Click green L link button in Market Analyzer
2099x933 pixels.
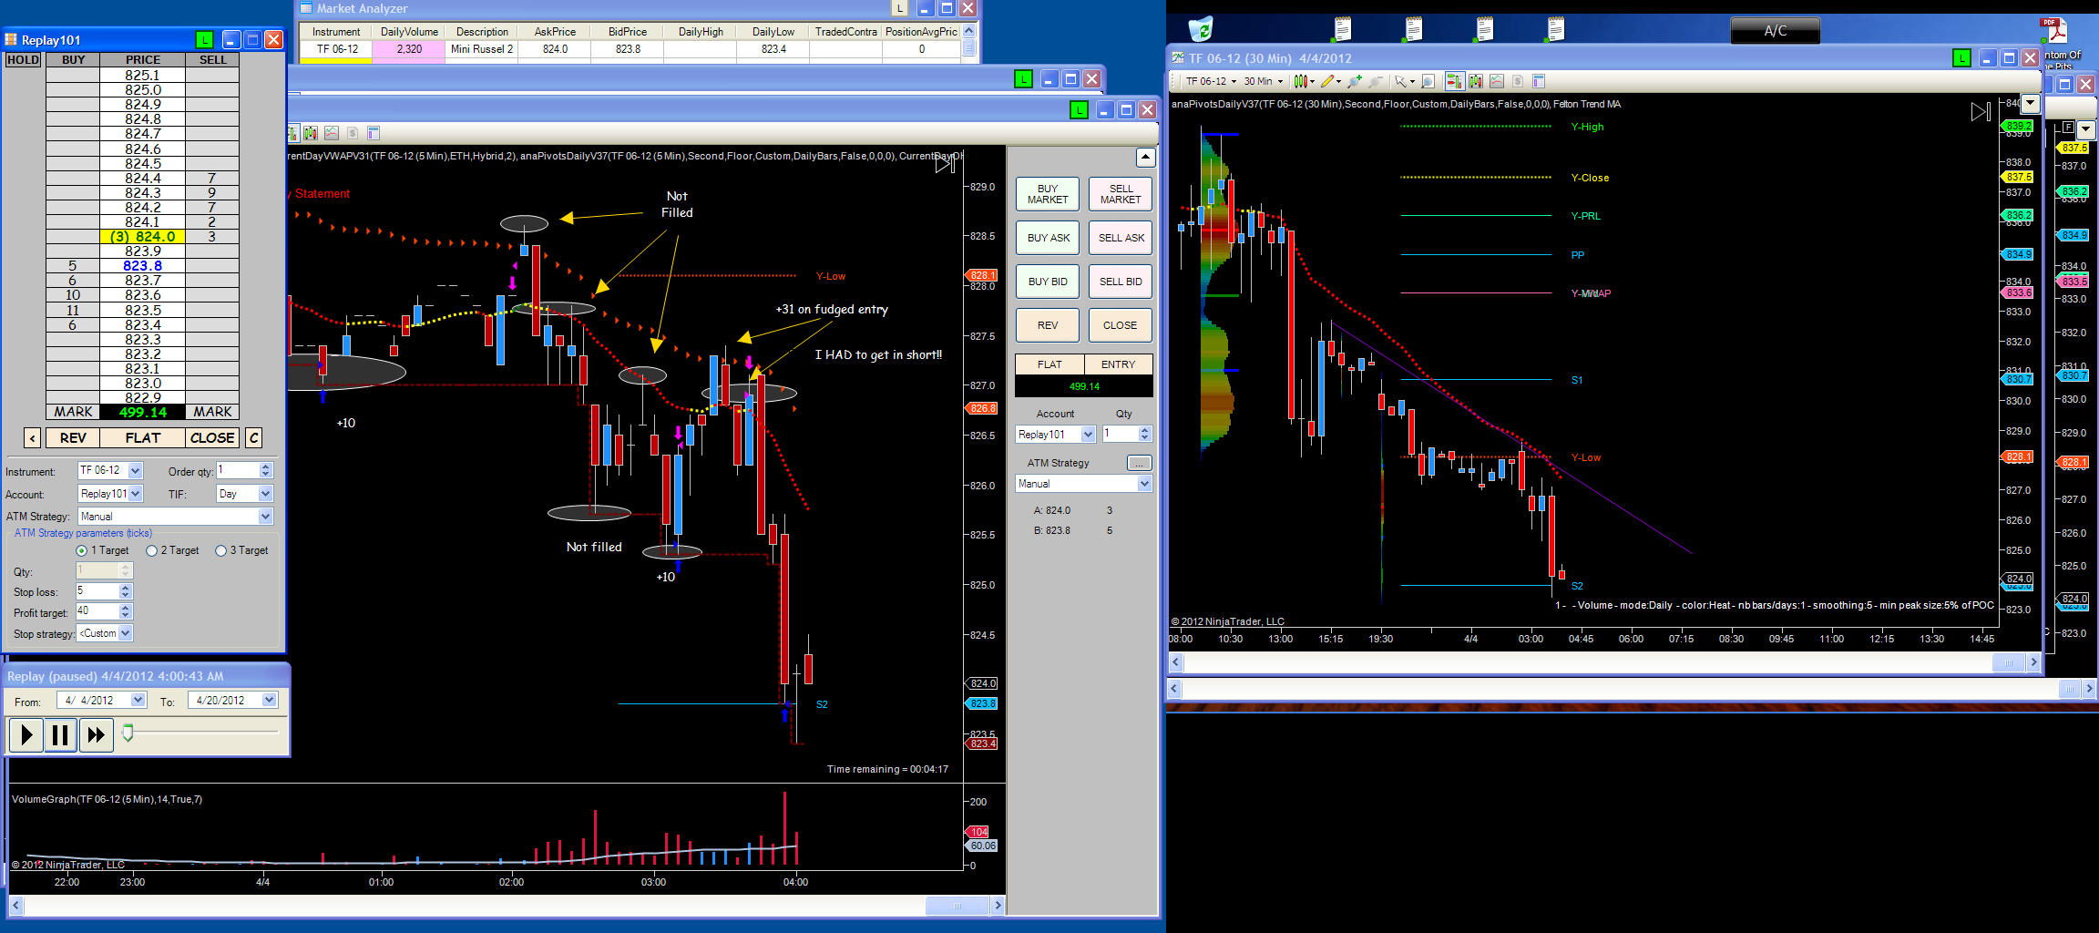tap(900, 8)
